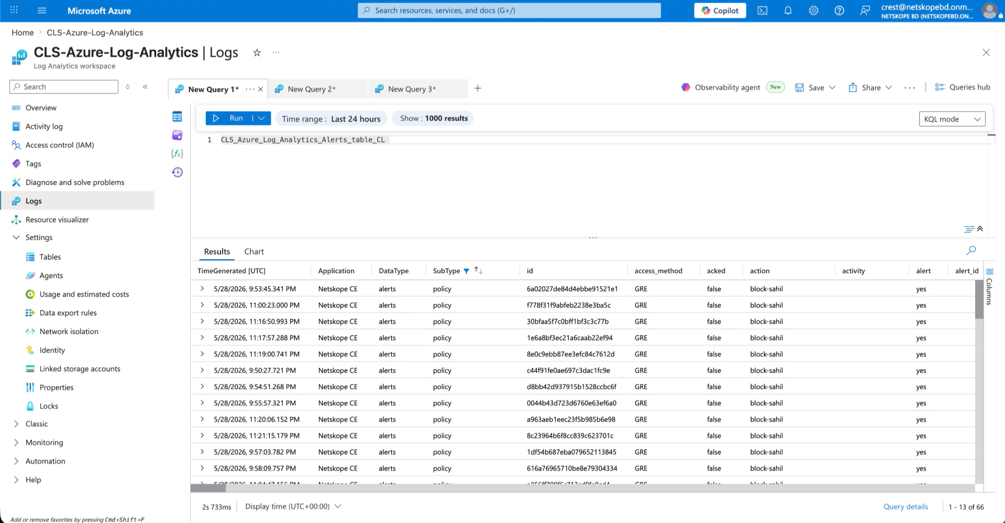The height and width of the screenshot is (523, 1005).
Task: Run the query
Action: pos(229,118)
